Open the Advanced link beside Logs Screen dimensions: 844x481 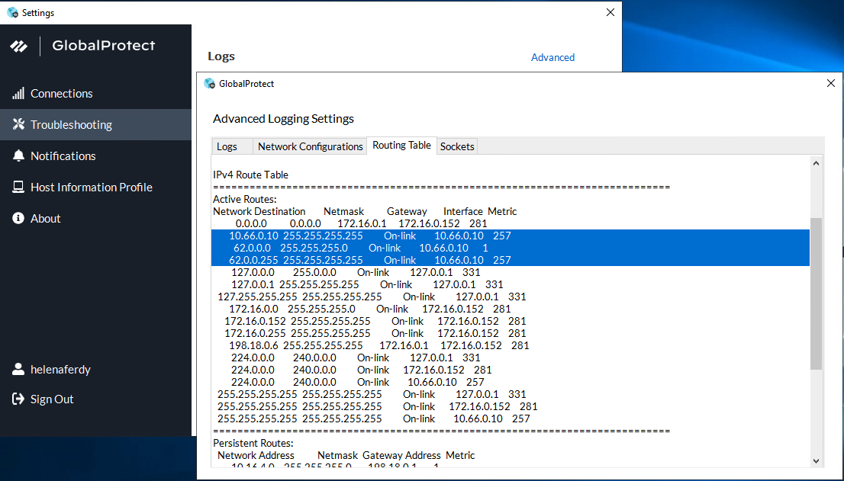(x=552, y=57)
